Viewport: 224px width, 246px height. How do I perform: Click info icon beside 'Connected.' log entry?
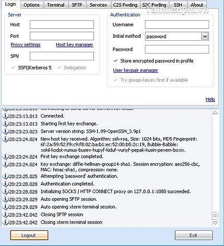tap(5, 116)
